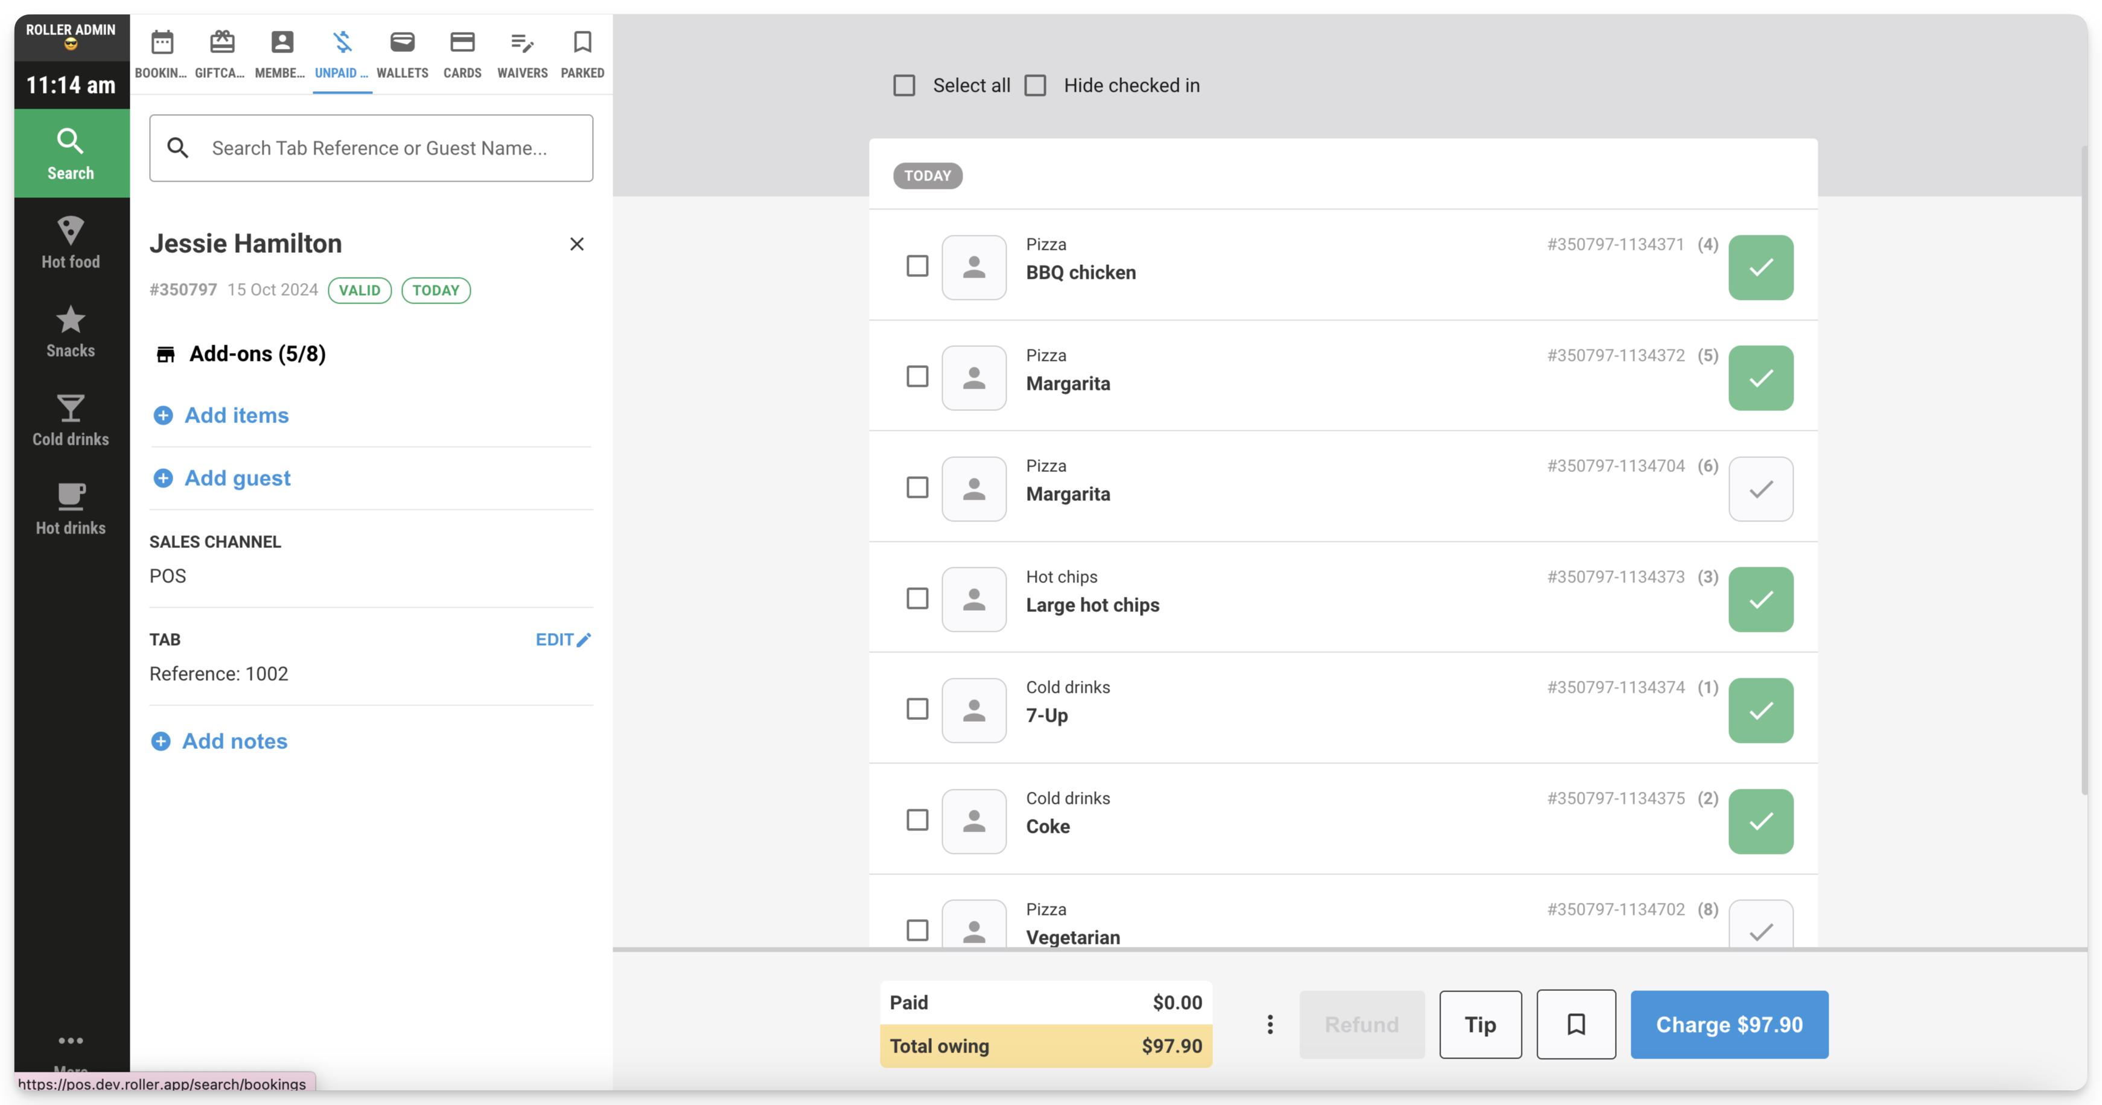This screenshot has width=2102, height=1105.
Task: Click the guest avatar for 7-Up
Action: pyautogui.click(x=973, y=710)
